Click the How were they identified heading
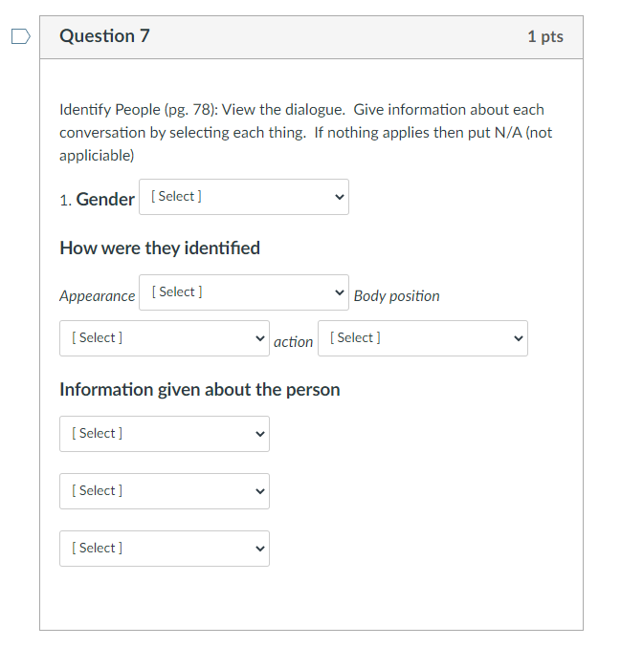Screen dimensions: 621x647 (x=160, y=248)
